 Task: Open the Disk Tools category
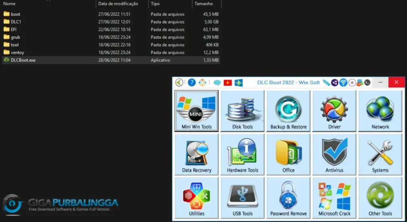(x=242, y=111)
